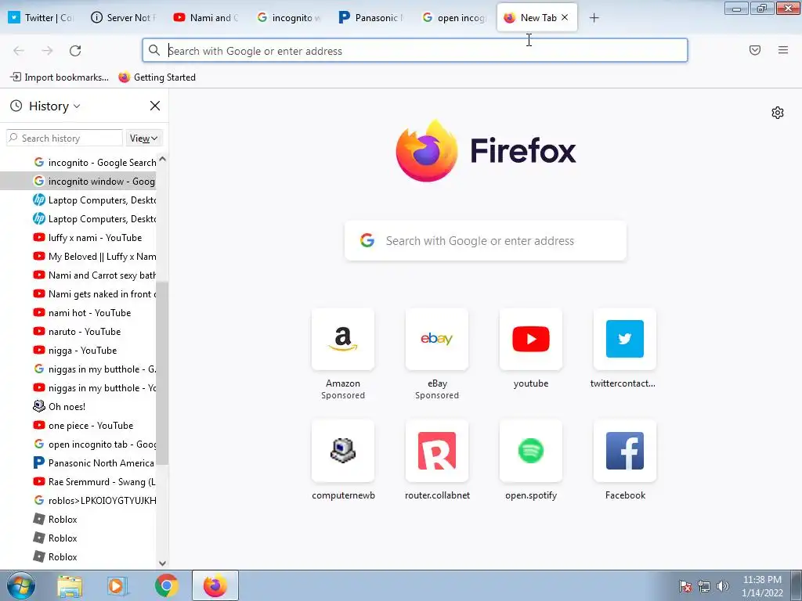Close the History sidebar
Screen dimensions: 802x601
(x=155, y=106)
